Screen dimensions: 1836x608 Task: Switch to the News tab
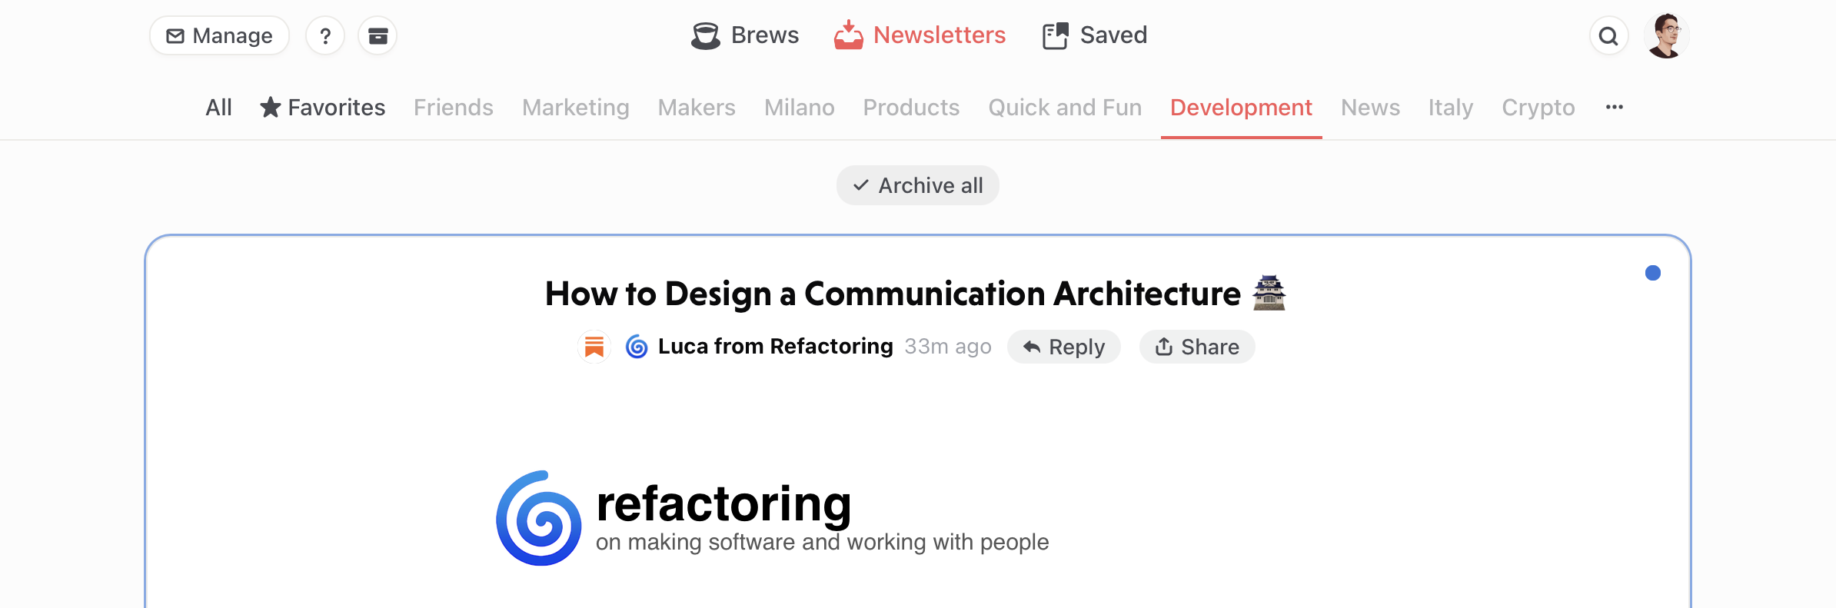[1370, 108]
